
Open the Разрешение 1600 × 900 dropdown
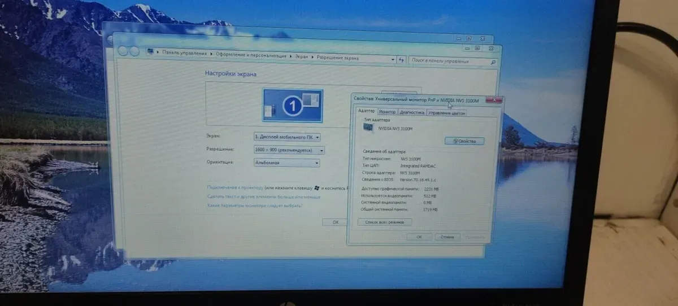(x=289, y=150)
